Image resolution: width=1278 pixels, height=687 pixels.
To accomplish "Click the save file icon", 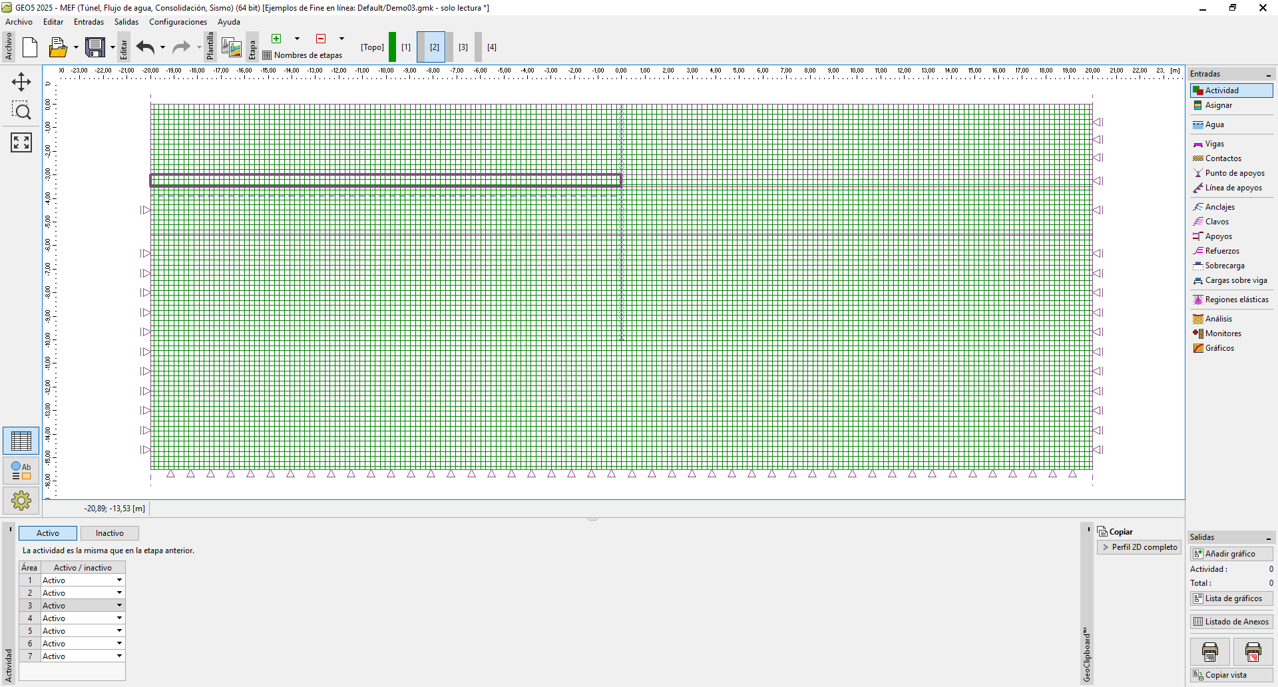I will coord(95,47).
